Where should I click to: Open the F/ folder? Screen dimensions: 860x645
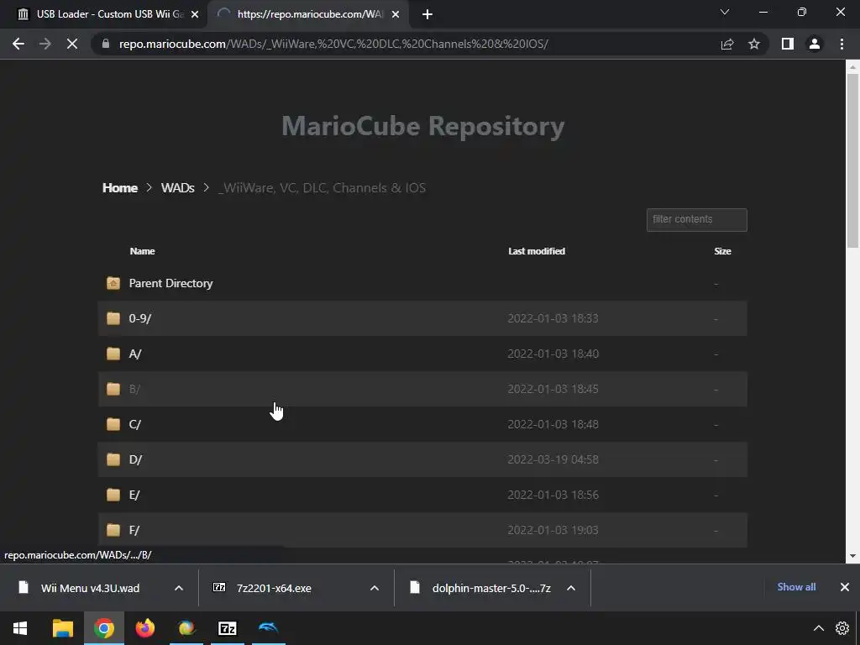[134, 530]
